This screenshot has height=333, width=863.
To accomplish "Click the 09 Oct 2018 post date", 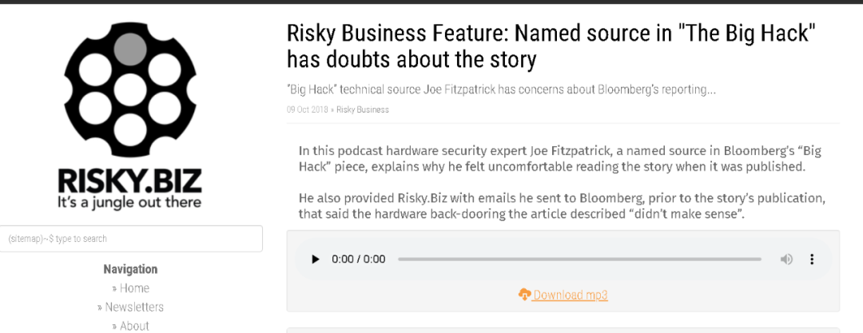I will tap(307, 109).
